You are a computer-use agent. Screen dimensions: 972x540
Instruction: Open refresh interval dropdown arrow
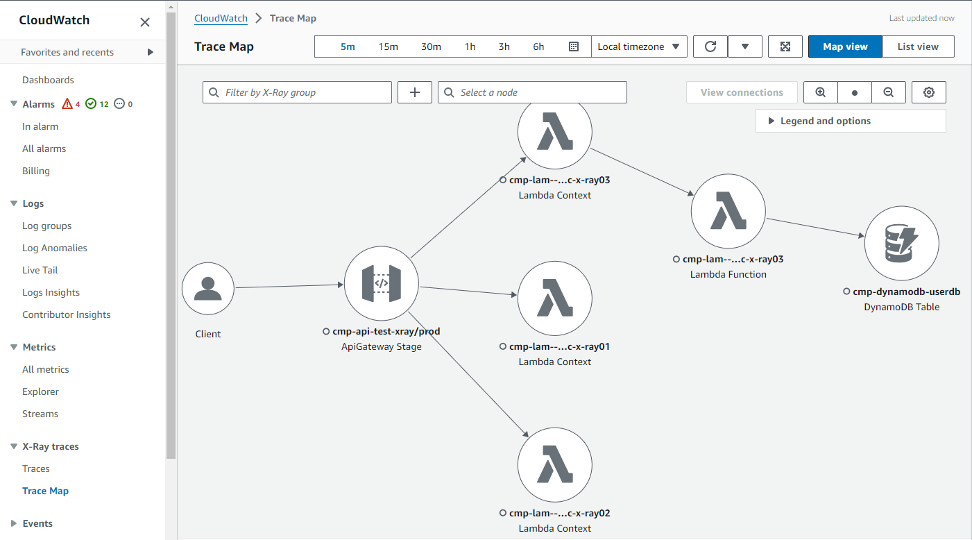pyautogui.click(x=745, y=47)
